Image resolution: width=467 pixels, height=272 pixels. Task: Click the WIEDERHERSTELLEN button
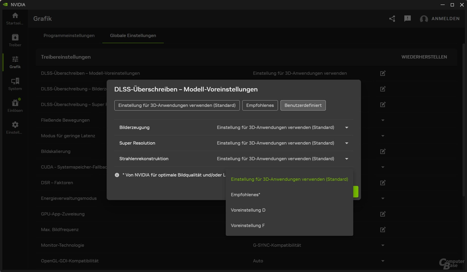pyautogui.click(x=424, y=57)
